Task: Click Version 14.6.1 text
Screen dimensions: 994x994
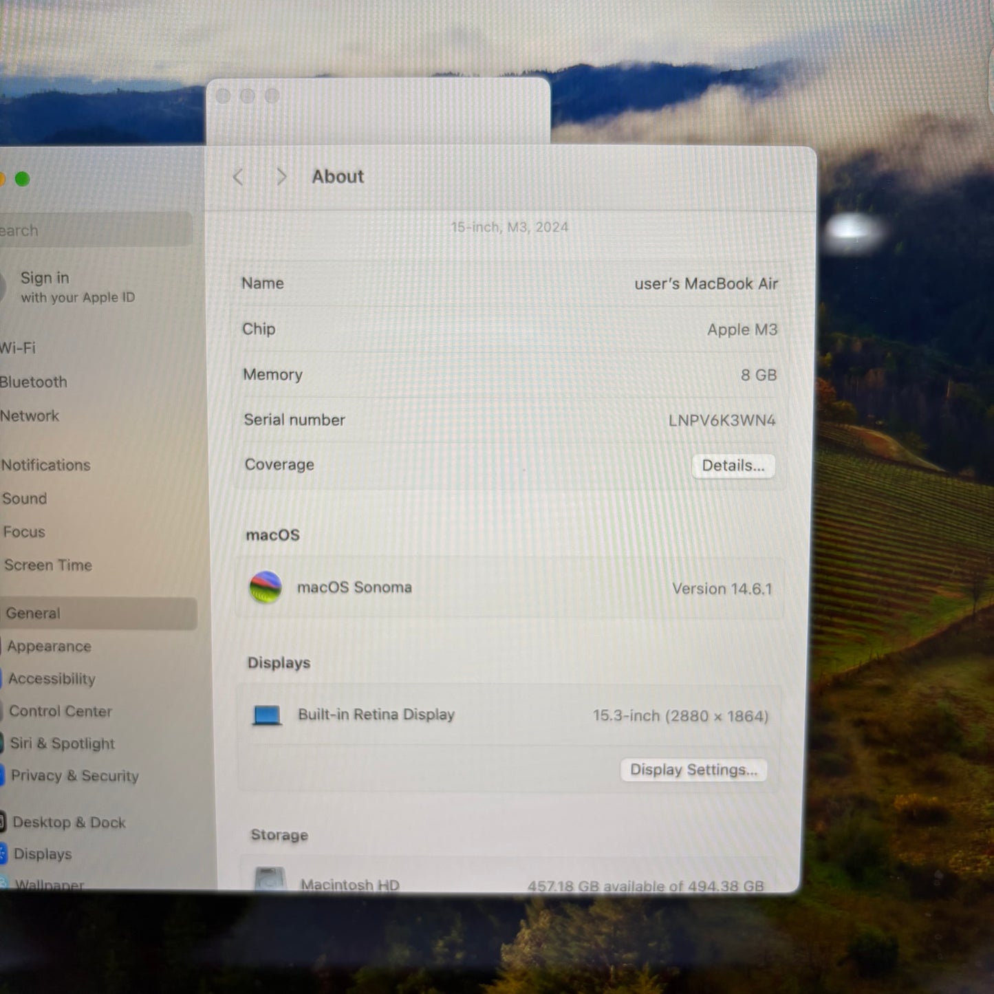Action: pos(722,589)
